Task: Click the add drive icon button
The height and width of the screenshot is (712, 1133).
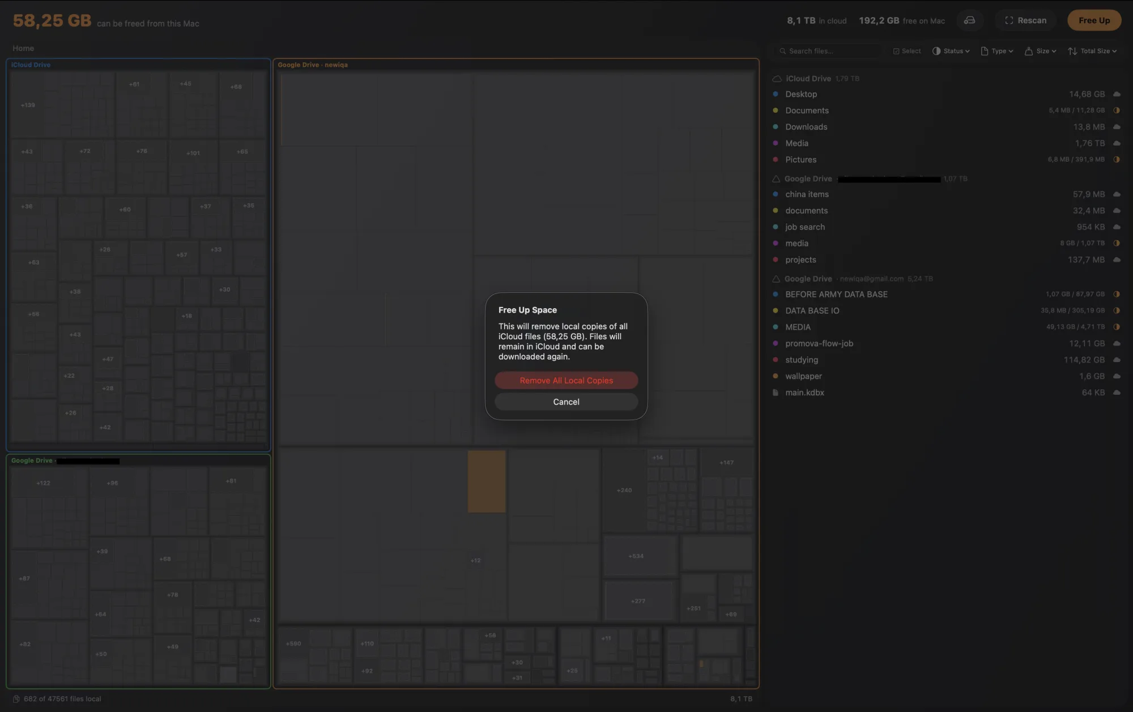Action: click(969, 20)
